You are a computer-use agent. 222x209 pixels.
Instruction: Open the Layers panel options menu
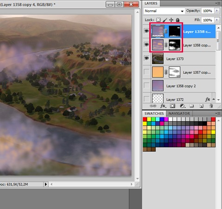(x=218, y=3)
